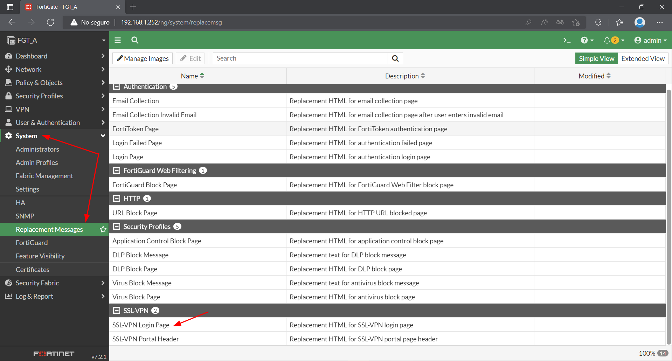This screenshot has width=672, height=361.
Task: Collapse the SSL-VPN group
Action: coord(117,311)
